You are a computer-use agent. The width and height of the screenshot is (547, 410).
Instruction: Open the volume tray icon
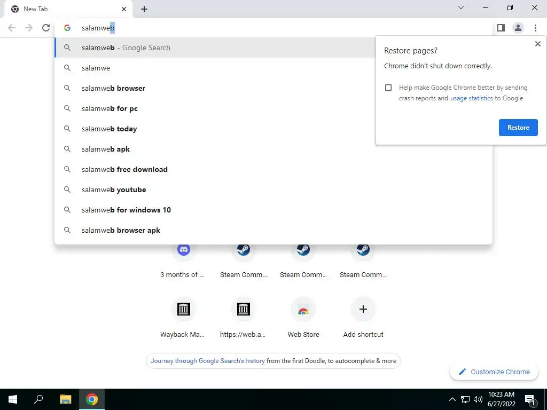478,399
